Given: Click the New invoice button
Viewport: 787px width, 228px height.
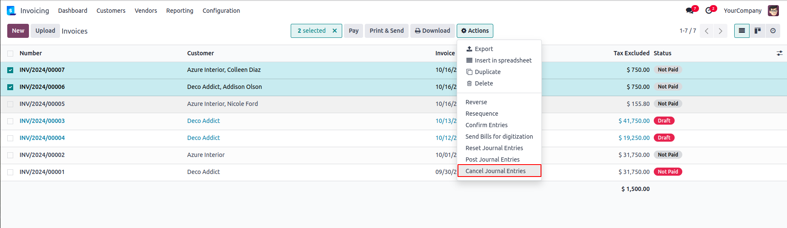Looking at the screenshot, I should pos(18,31).
